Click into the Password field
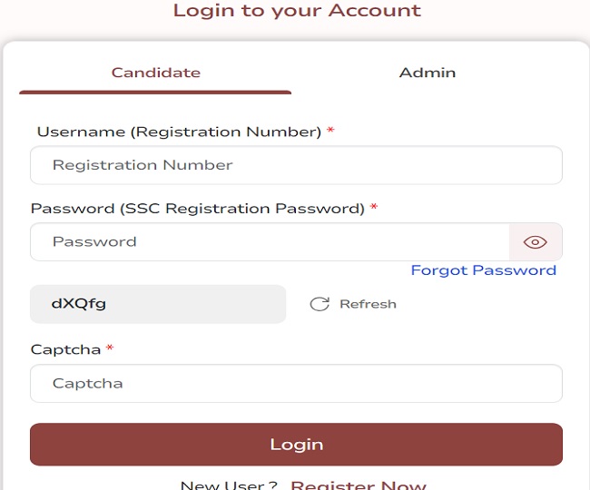 269,242
